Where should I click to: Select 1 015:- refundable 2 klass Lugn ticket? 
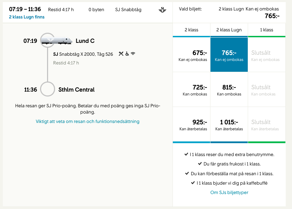coord(229,124)
